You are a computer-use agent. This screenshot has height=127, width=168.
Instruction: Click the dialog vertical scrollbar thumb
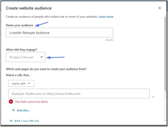(165, 54)
